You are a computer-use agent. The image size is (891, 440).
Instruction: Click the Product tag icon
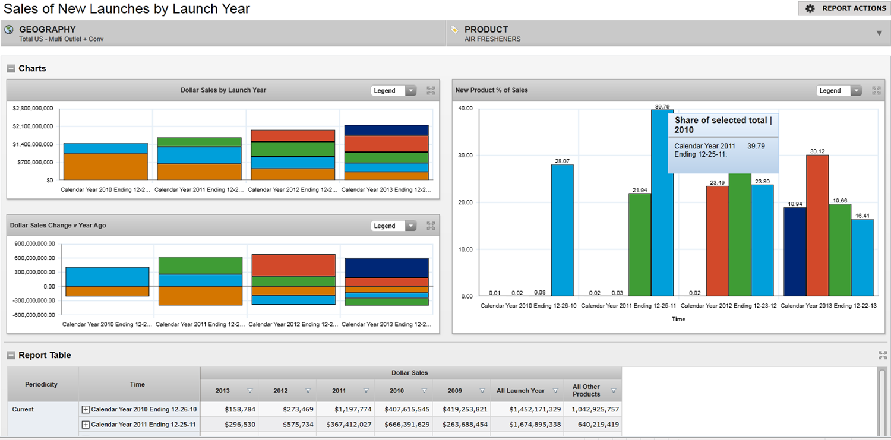click(x=454, y=30)
